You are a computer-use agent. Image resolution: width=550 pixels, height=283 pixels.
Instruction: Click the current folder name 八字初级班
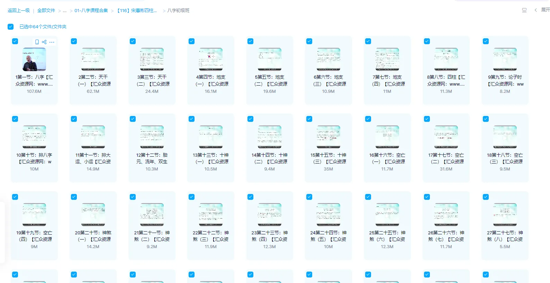178,11
